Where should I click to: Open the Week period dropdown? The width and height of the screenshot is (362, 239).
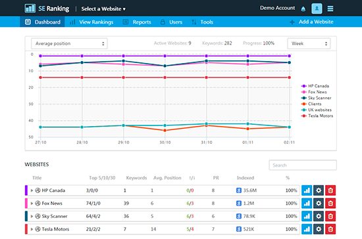pos(309,43)
